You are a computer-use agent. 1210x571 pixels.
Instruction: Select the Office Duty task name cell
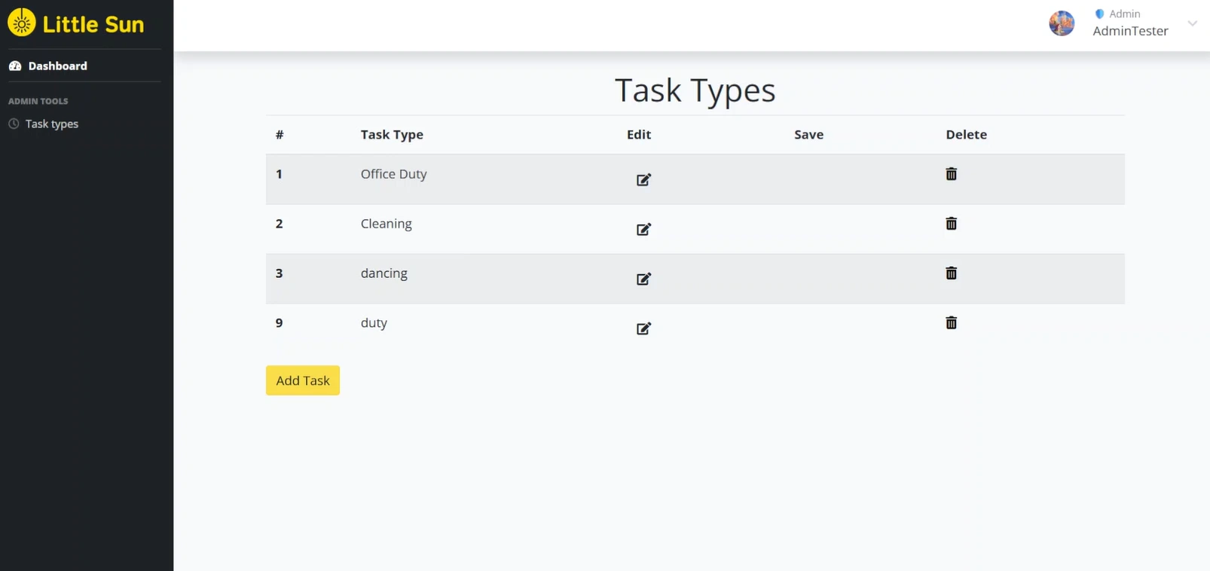click(393, 174)
